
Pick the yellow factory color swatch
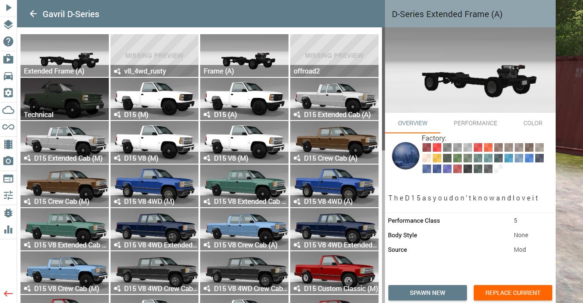437,158
